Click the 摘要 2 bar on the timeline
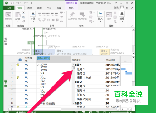This screenshot has height=113, width=156. click(74, 52)
